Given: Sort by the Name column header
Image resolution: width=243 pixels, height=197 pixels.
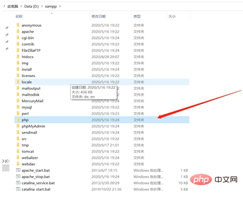Looking at the screenshot, I should click(19, 17).
